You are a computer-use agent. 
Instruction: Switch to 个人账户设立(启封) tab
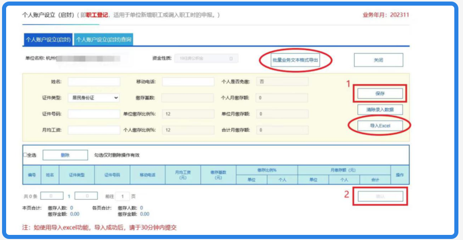point(48,39)
